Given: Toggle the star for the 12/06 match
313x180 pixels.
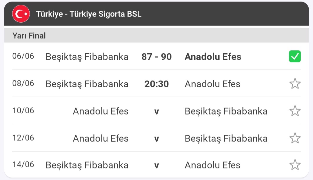Looking at the screenshot, I should [295, 138].
